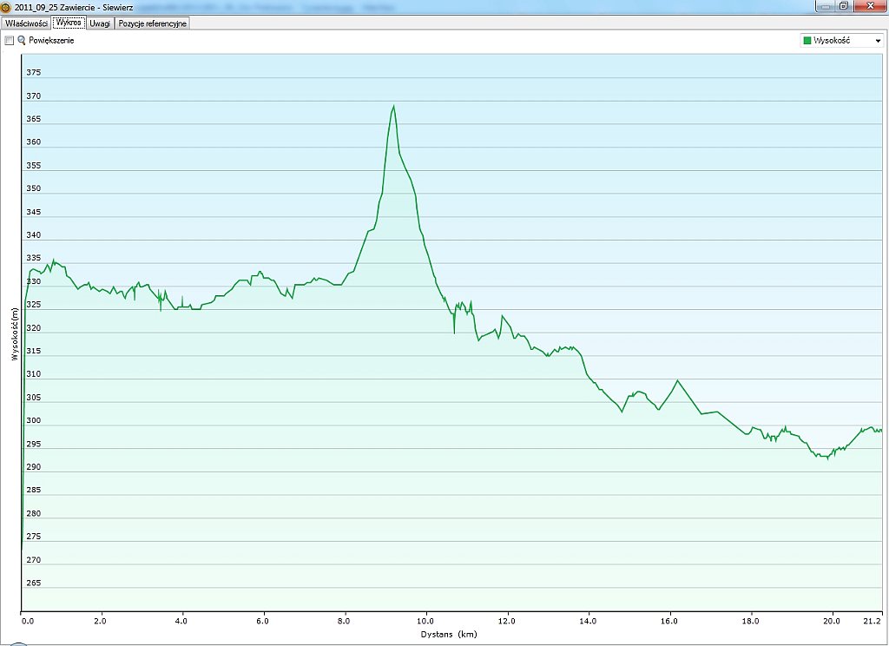This screenshot has height=646, width=889.
Task: Click the 375 label on the elevation axis
Action: [34, 72]
